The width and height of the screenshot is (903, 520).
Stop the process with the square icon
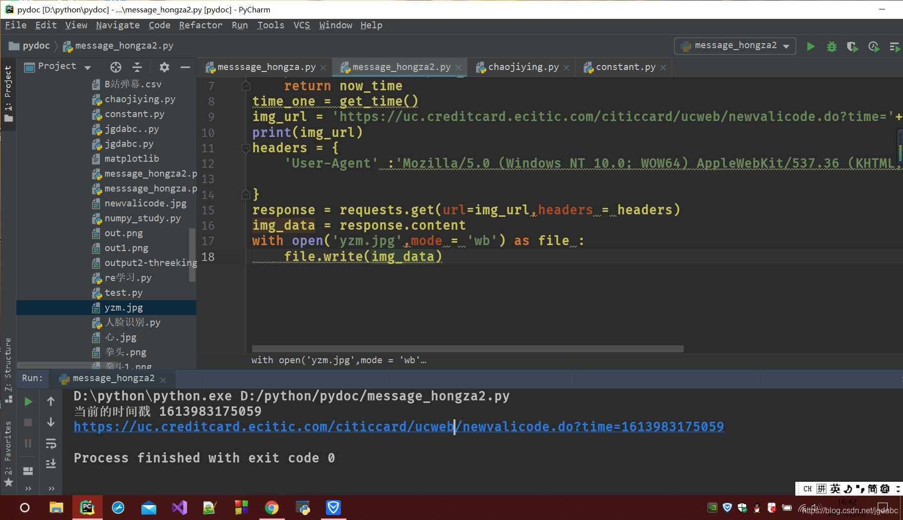(x=28, y=423)
